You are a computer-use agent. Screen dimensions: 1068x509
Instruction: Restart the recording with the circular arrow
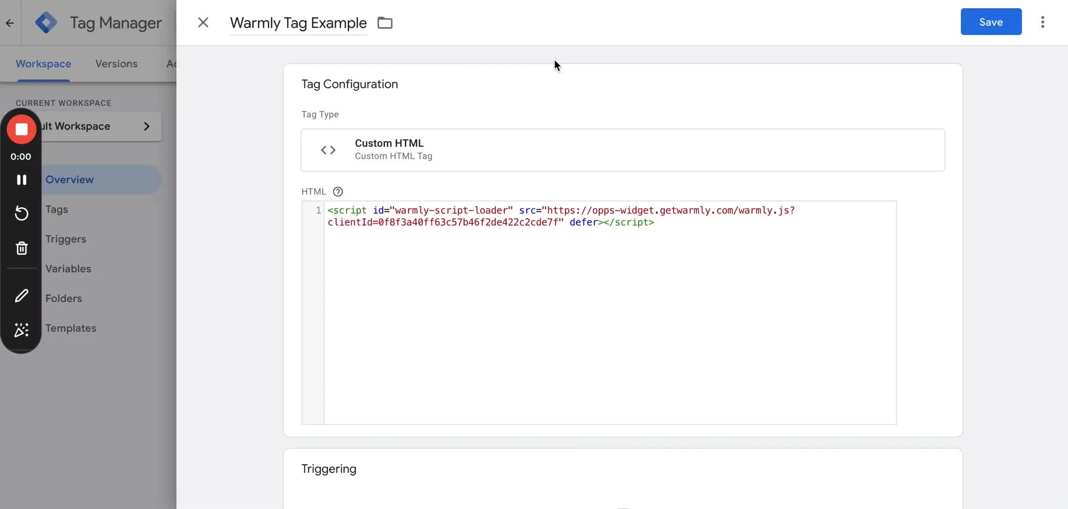pos(21,213)
